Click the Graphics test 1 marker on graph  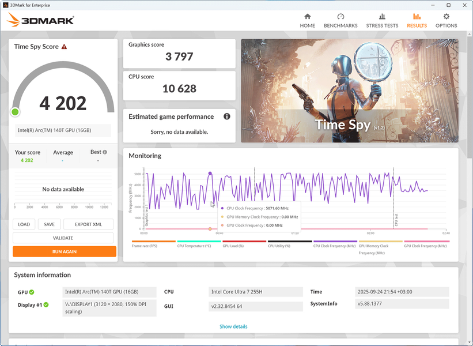point(146,215)
